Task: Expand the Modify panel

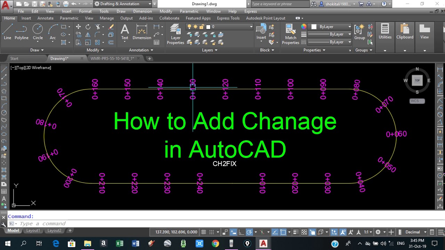Action: pyautogui.click(x=95, y=50)
